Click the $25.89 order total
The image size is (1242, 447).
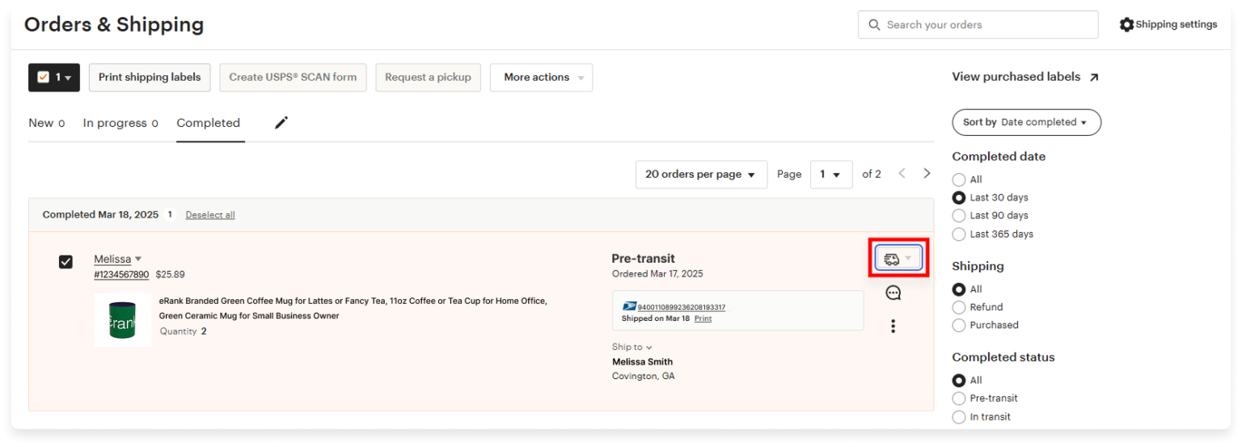point(170,275)
